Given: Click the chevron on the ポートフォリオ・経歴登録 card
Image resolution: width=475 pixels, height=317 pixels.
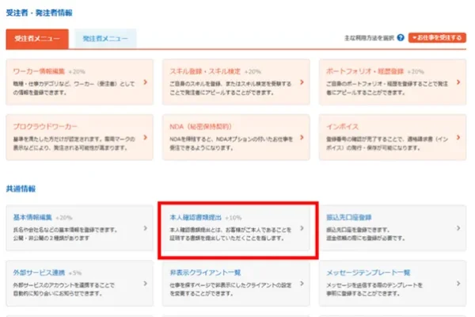Looking at the screenshot, I should tap(458, 82).
